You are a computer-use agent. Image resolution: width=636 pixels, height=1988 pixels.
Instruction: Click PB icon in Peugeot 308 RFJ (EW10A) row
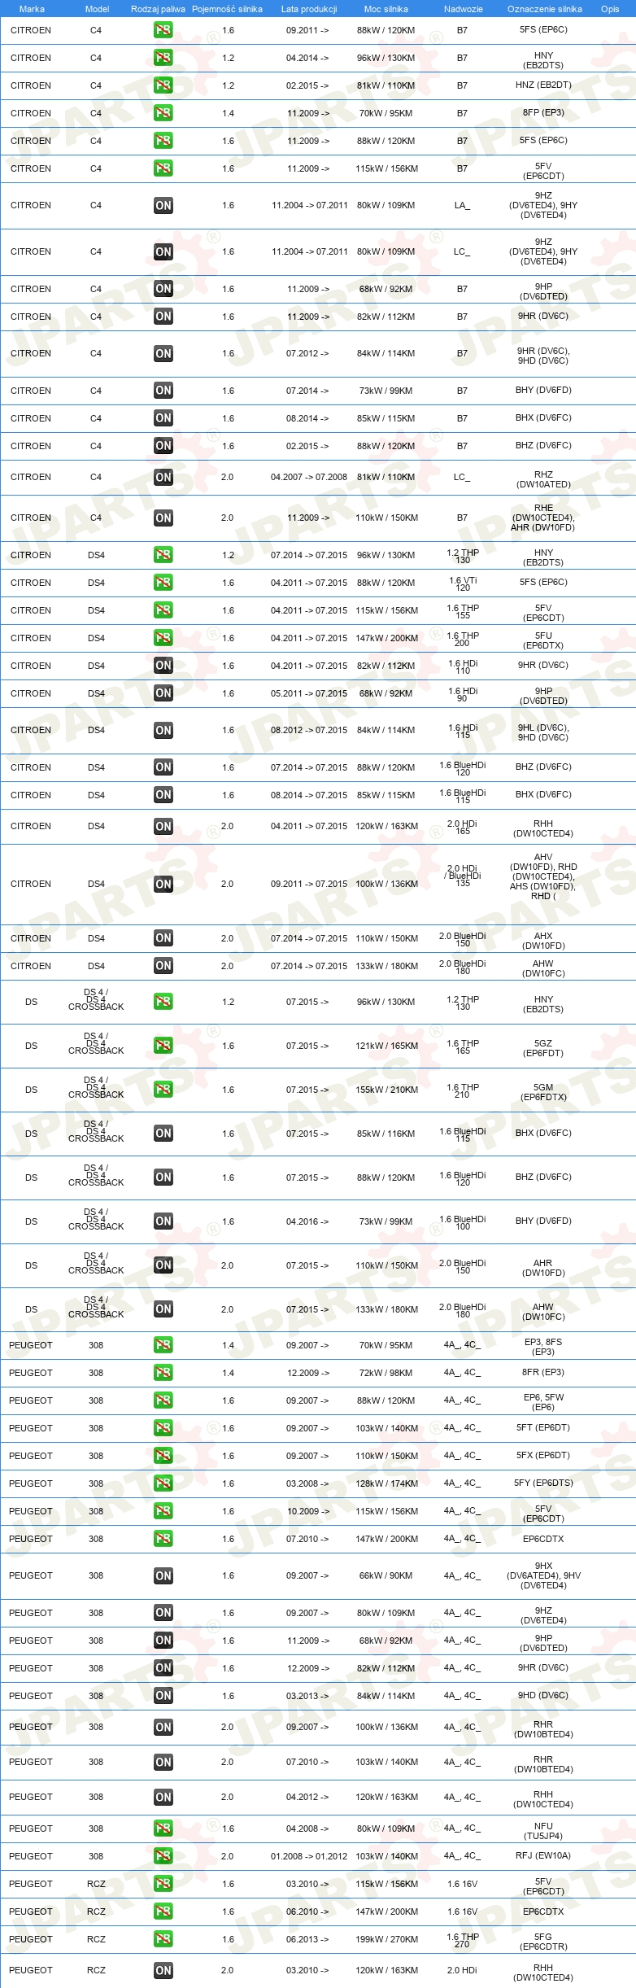(163, 1856)
